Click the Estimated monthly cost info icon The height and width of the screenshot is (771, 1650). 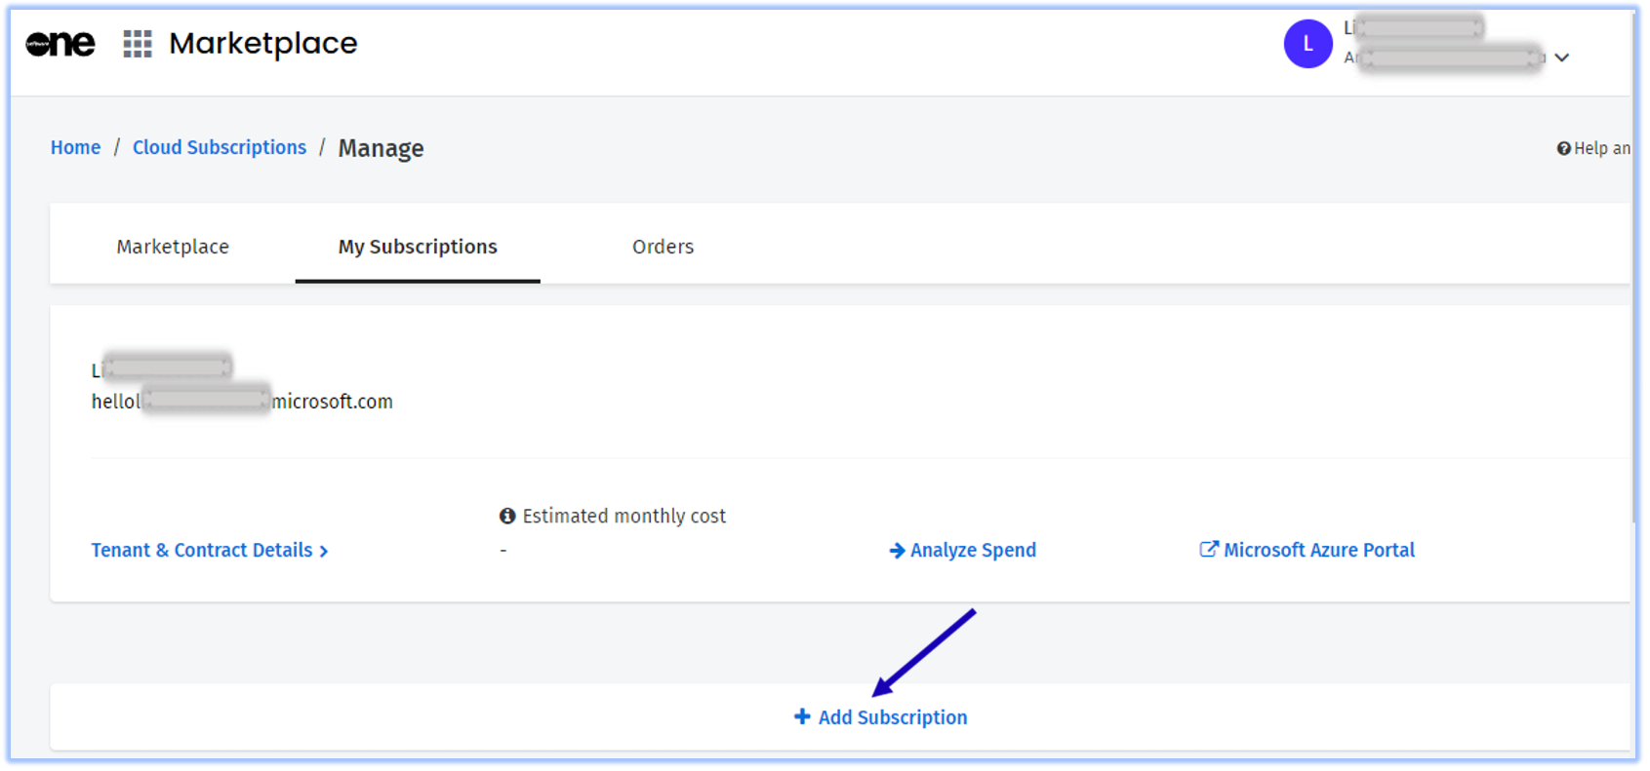pos(507,516)
